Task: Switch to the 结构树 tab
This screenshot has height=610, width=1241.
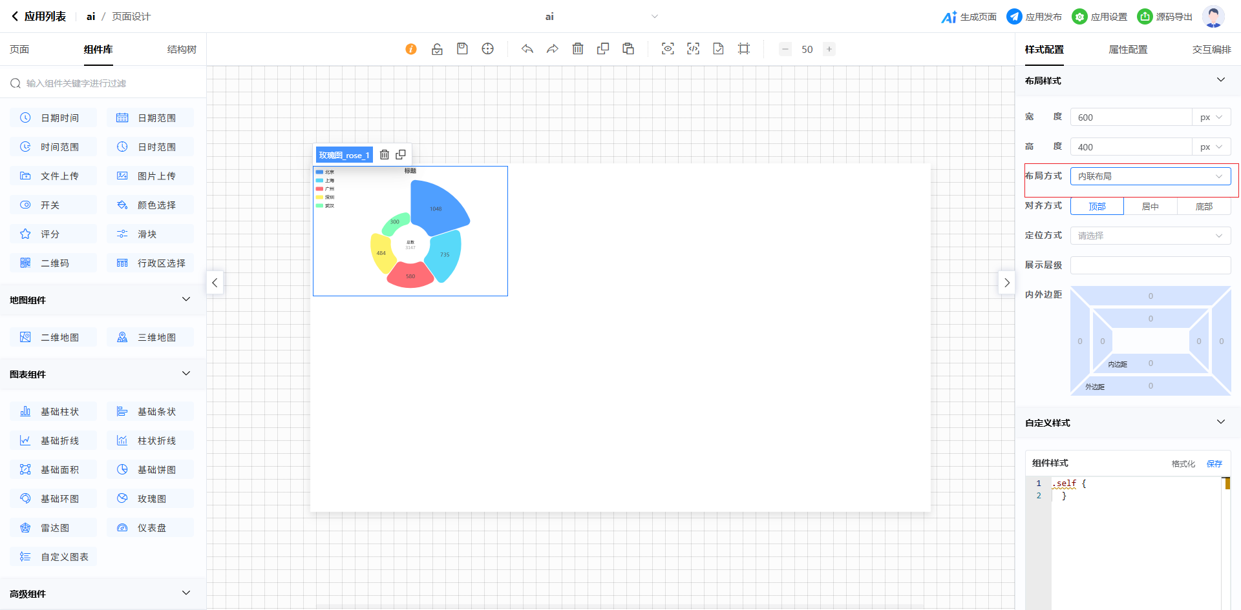Action: click(182, 50)
